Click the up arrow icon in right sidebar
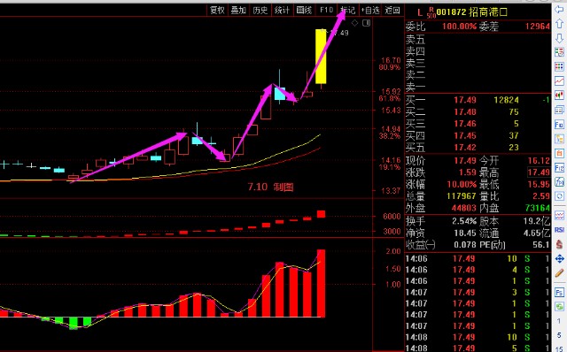 [x=559, y=24]
